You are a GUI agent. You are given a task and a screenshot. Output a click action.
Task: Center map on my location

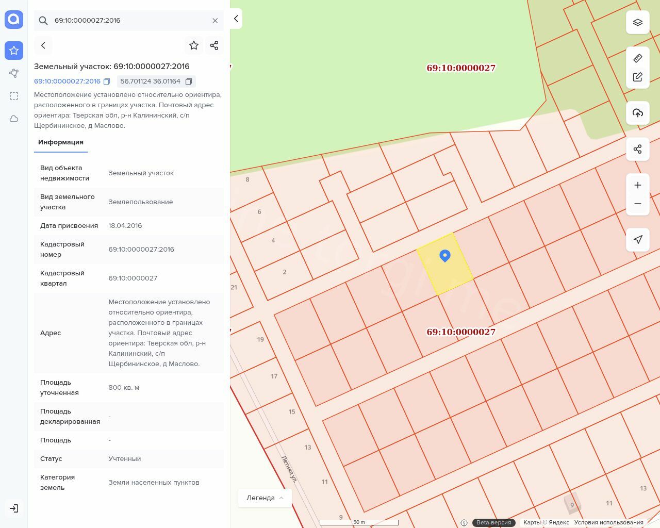[637, 239]
